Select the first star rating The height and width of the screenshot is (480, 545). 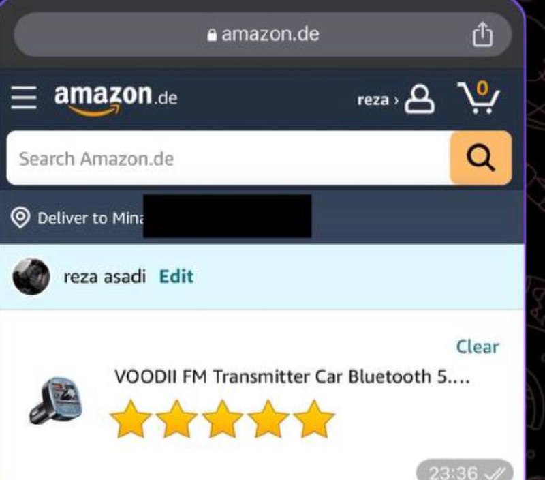point(130,419)
